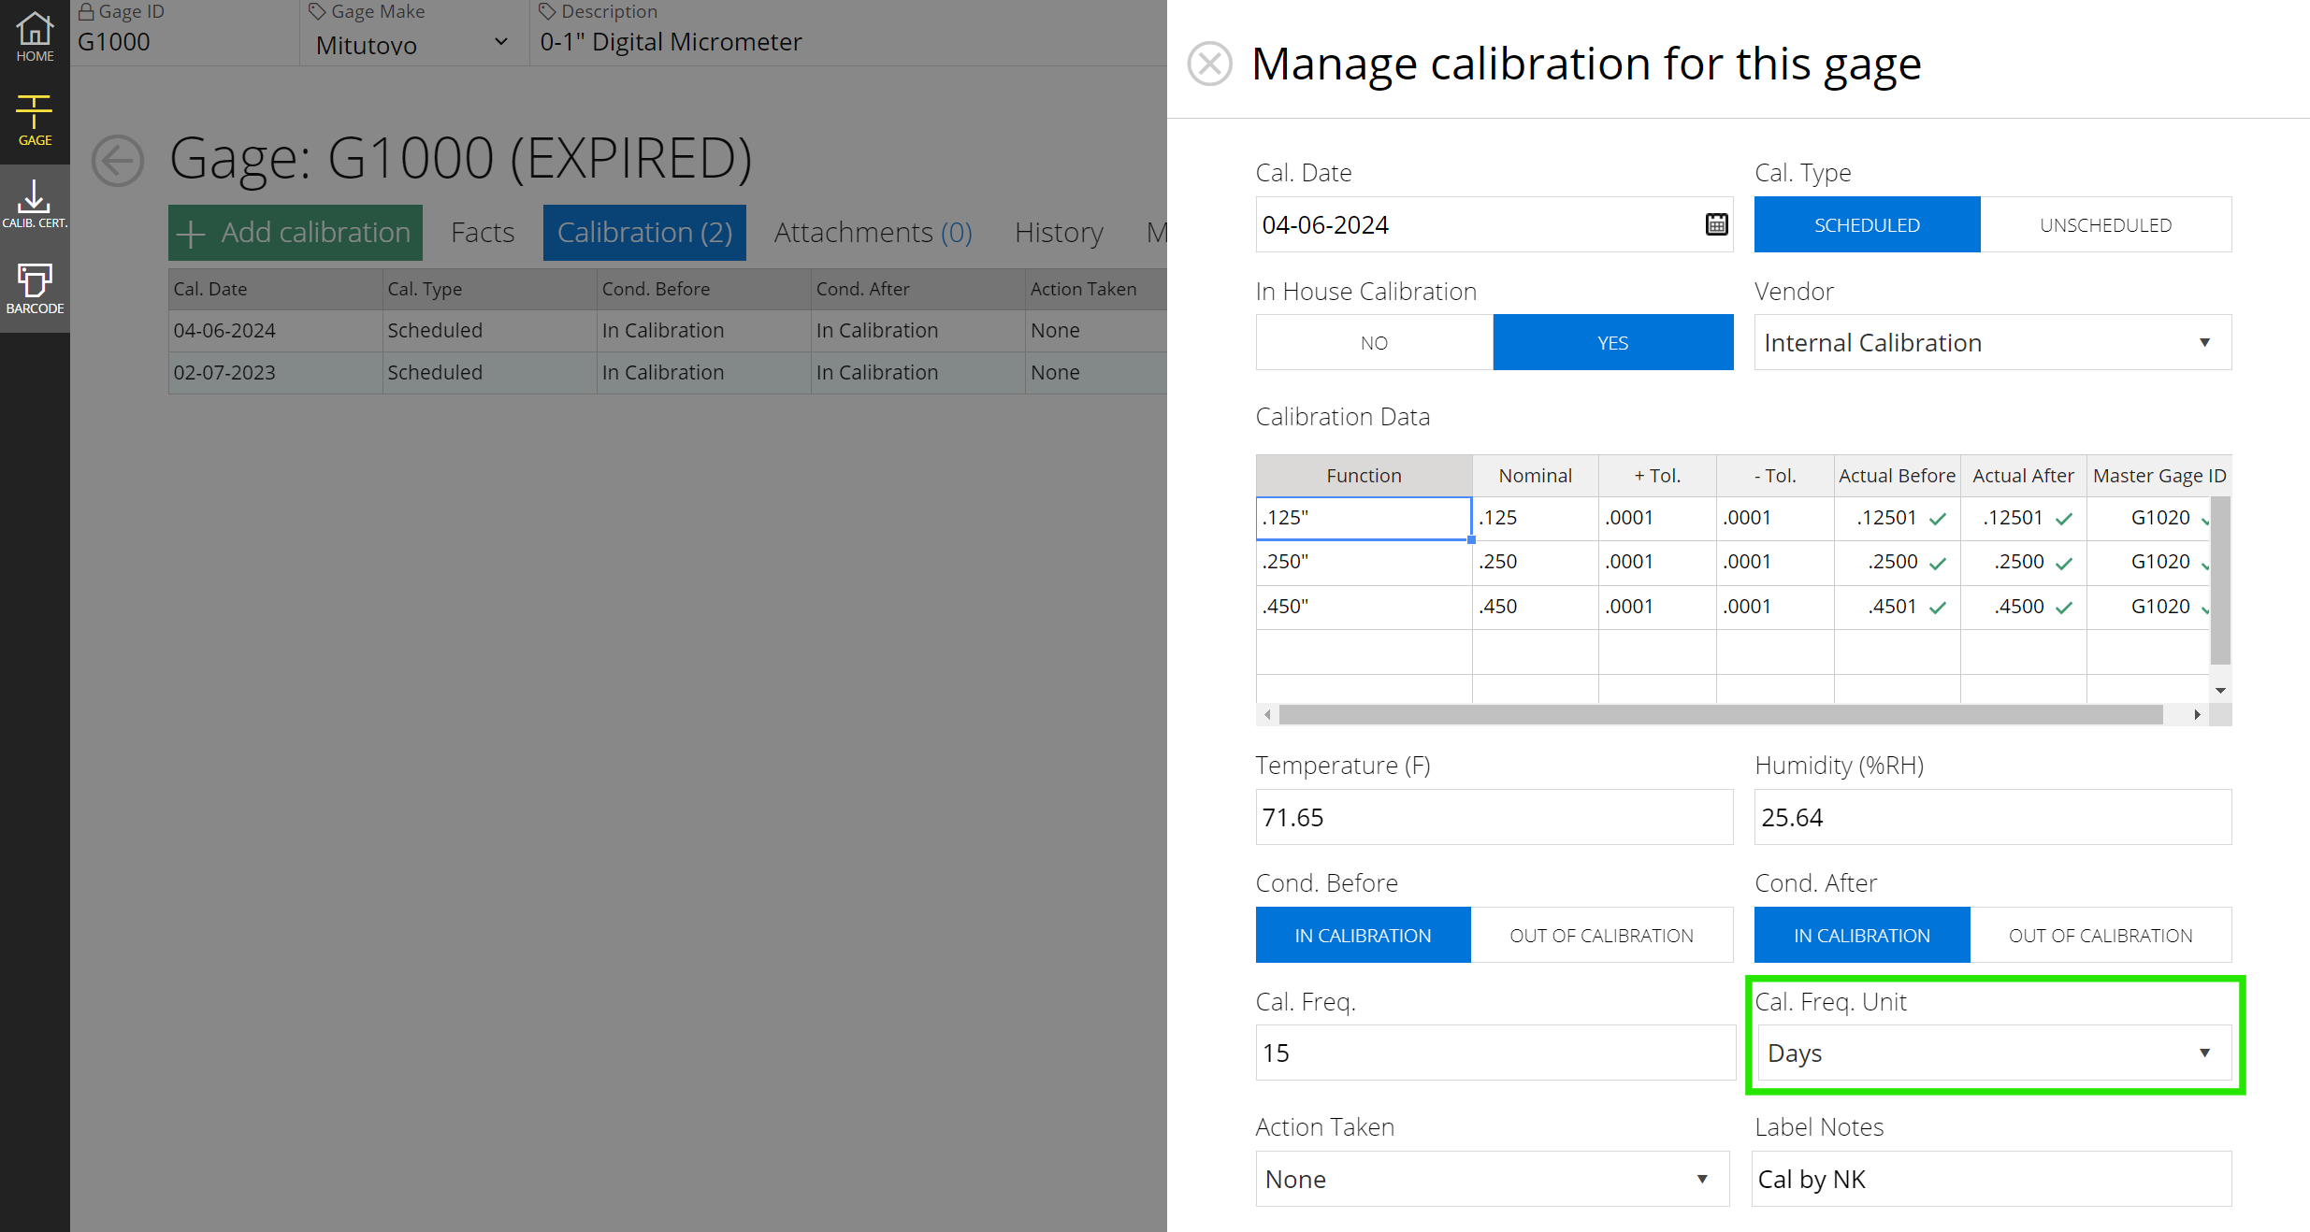Click the Cal. Type column header in list
The image size is (2310, 1232).
click(489, 290)
